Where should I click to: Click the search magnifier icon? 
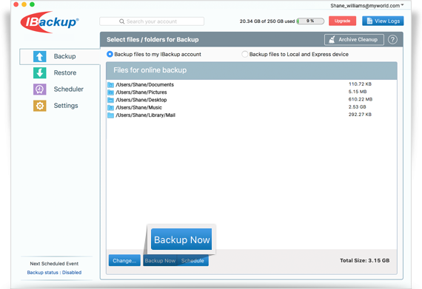pyautogui.click(x=121, y=21)
